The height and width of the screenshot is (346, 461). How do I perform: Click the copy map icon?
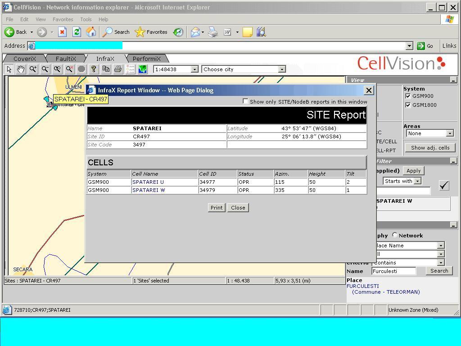pos(106,69)
